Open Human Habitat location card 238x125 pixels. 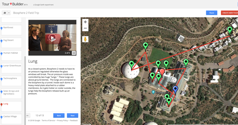click(12, 55)
